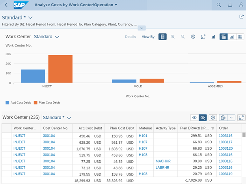Open the notifications bell
This screenshot has height=184, width=246.
(x=230, y=5)
